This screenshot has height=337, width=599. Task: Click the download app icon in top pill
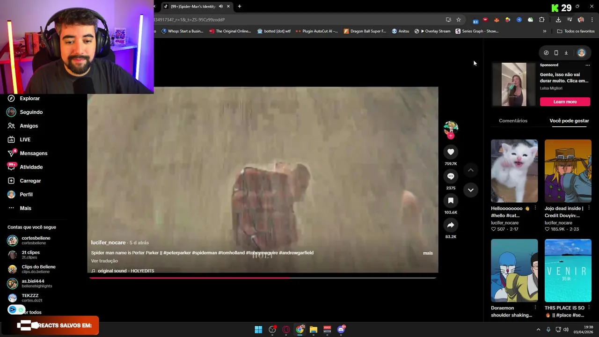point(566,53)
